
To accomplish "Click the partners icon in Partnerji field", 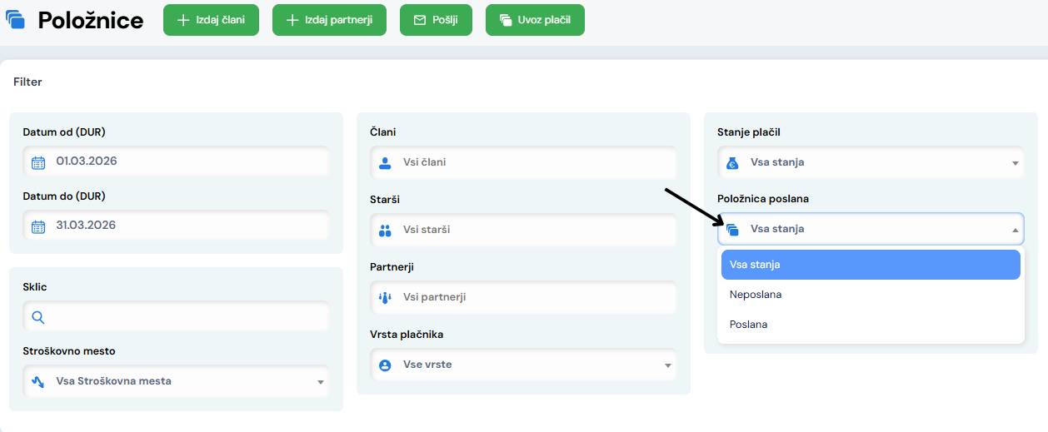I will pyautogui.click(x=385, y=297).
